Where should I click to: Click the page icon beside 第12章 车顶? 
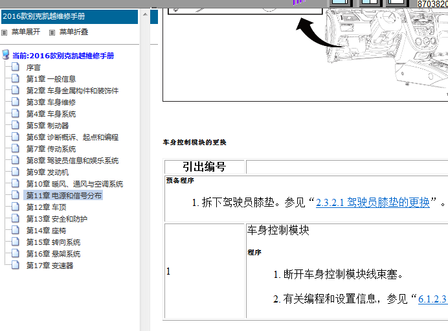[16, 207]
